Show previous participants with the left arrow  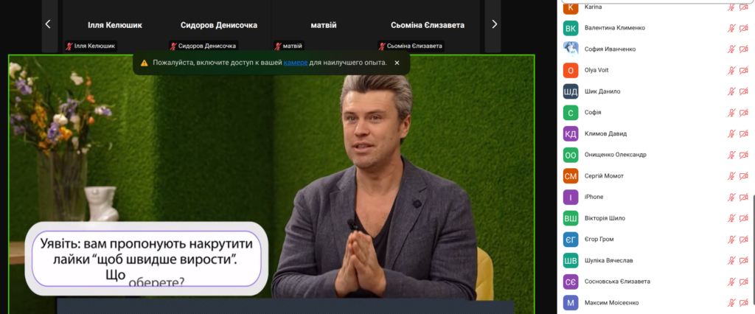(x=48, y=24)
